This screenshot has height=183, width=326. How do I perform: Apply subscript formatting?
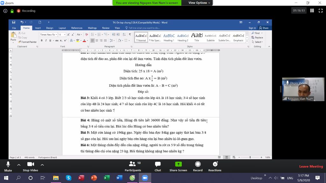click(61, 40)
